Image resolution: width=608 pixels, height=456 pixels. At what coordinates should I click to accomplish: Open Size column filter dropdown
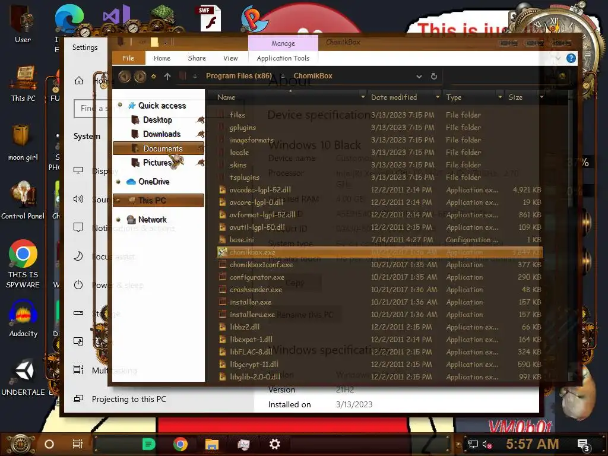(541, 97)
